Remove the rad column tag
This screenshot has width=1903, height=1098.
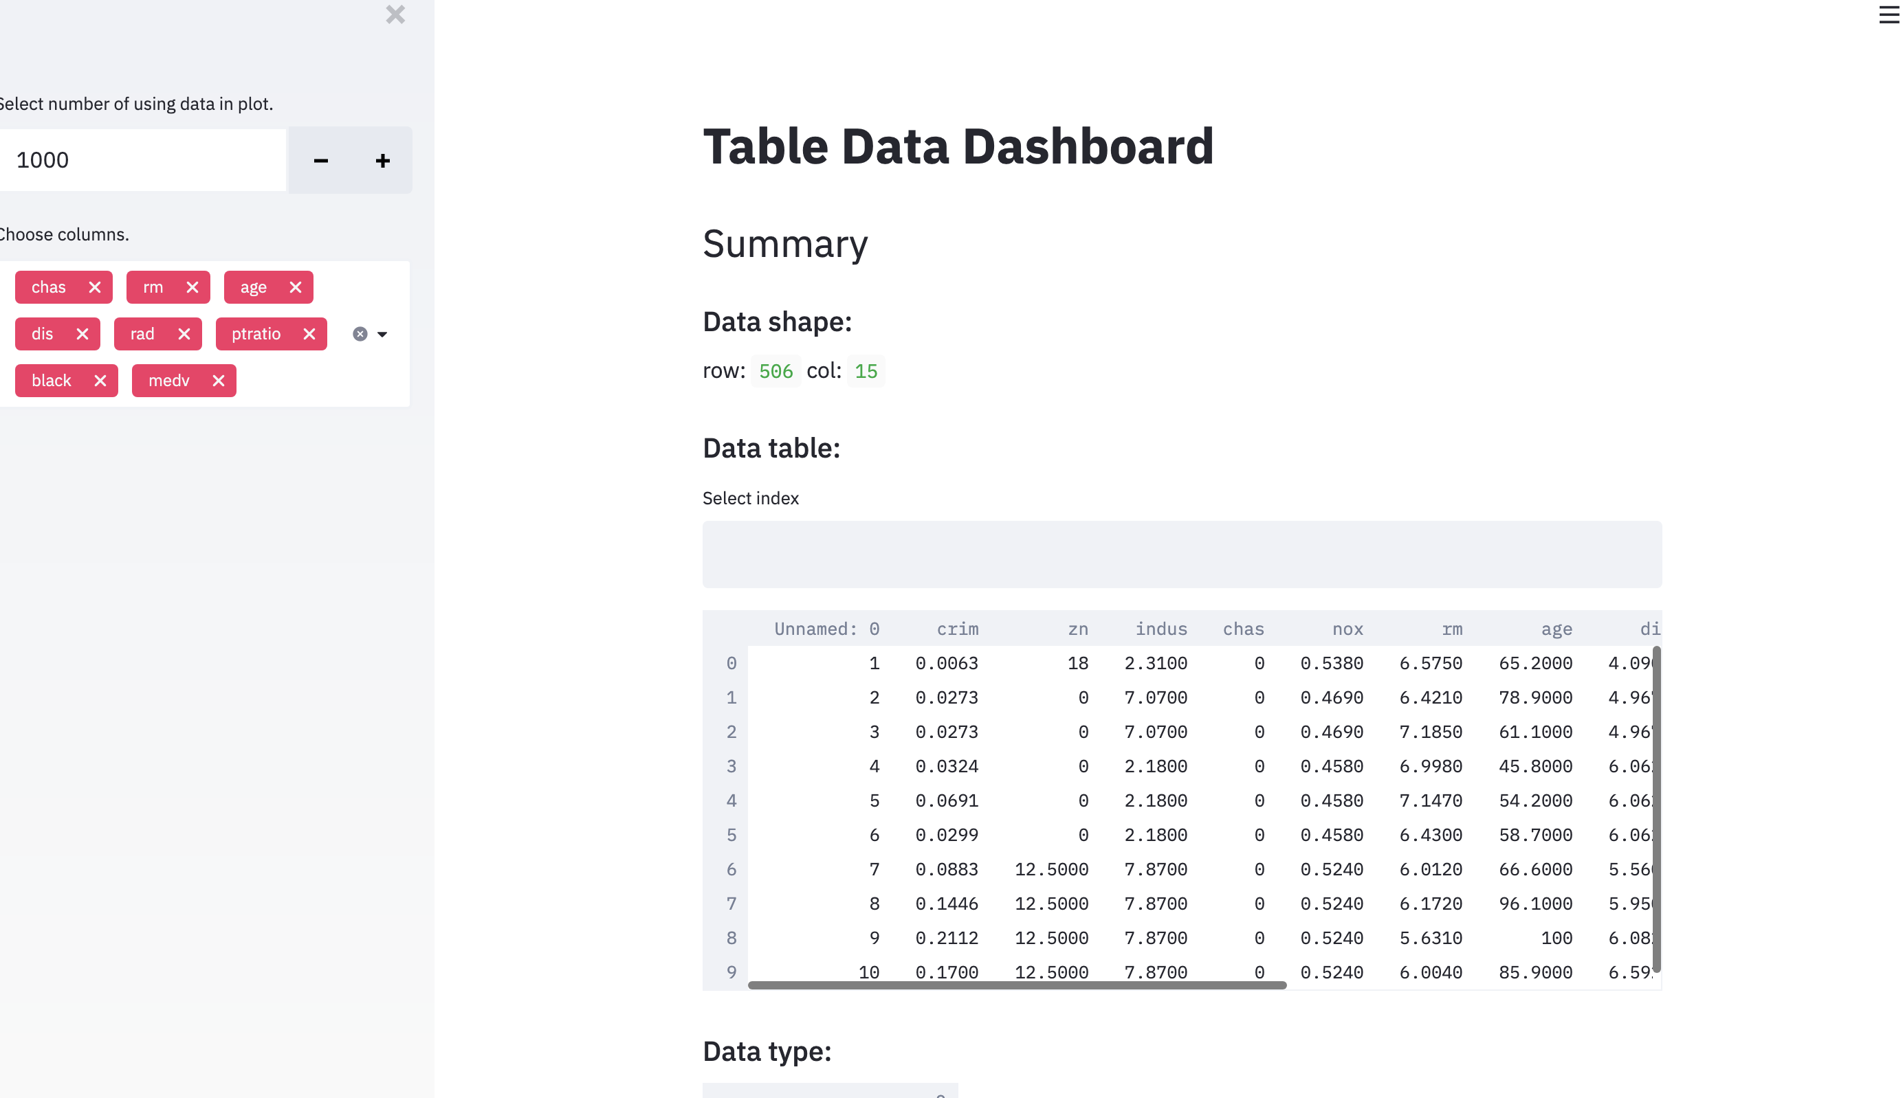pyautogui.click(x=184, y=334)
